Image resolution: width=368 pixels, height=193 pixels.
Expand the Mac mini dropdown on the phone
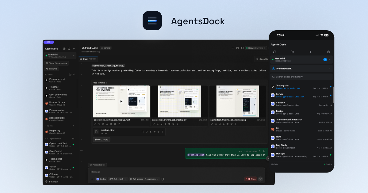coord(330,59)
